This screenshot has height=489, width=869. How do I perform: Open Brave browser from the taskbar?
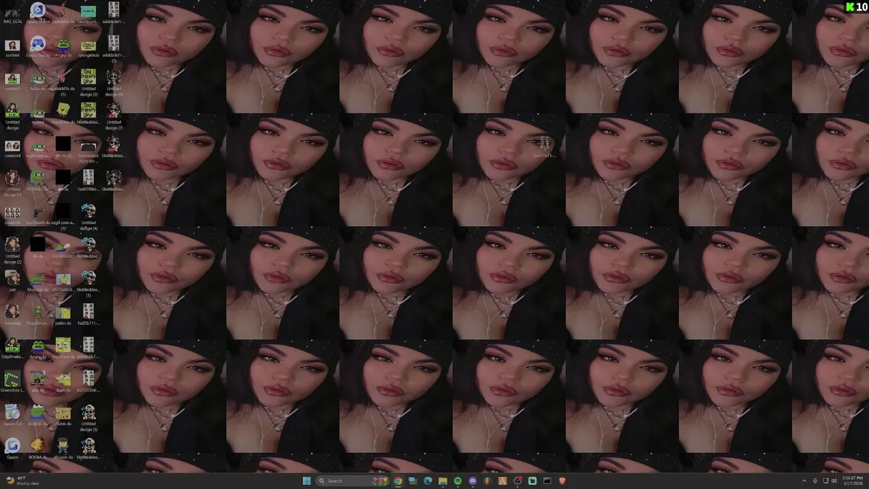tap(562, 481)
